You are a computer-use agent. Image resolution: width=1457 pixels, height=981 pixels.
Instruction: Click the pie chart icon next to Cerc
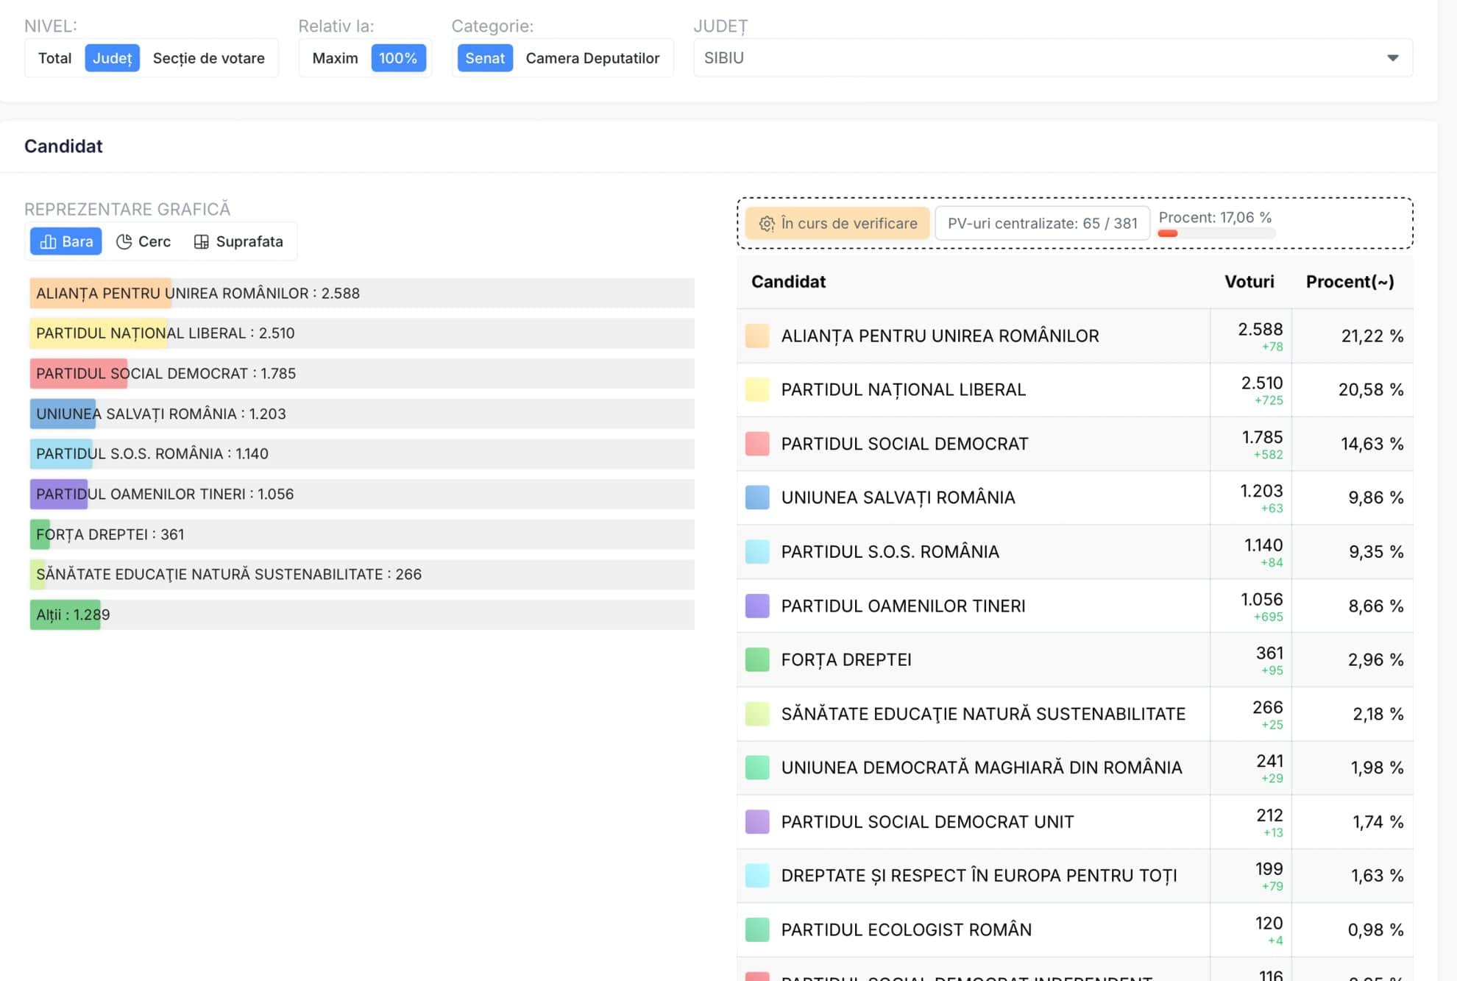click(124, 241)
